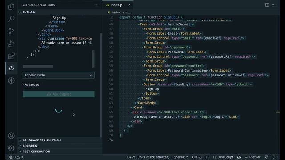This screenshot has width=285, height=160.
Task: Open the Source Control view
Action: [x=11, y=31]
